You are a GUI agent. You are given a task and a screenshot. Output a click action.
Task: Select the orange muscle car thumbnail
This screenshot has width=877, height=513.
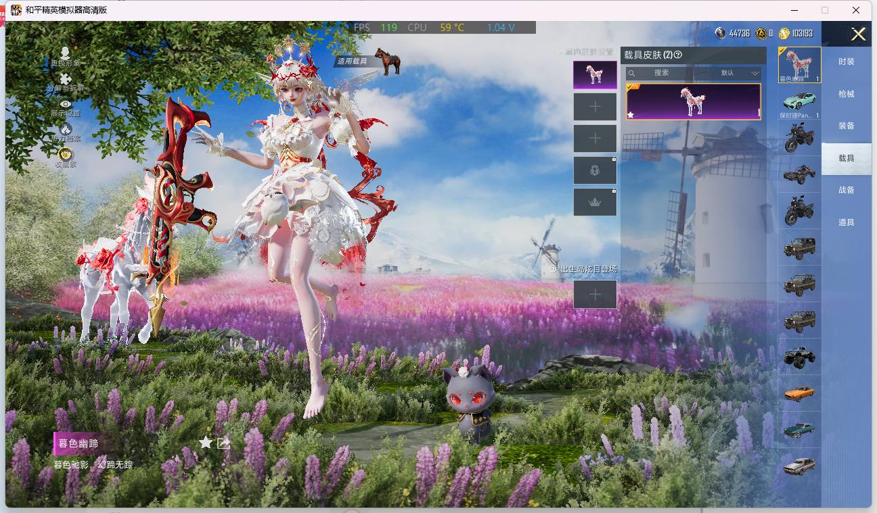[x=799, y=393]
